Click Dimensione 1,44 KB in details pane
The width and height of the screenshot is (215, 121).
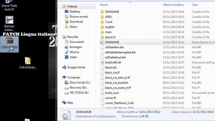tap(135, 116)
